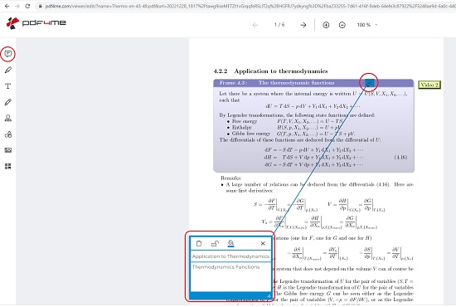Click browser forward arrow
Image resolution: width=456 pixels, height=307 pixels.
(x=17, y=6)
